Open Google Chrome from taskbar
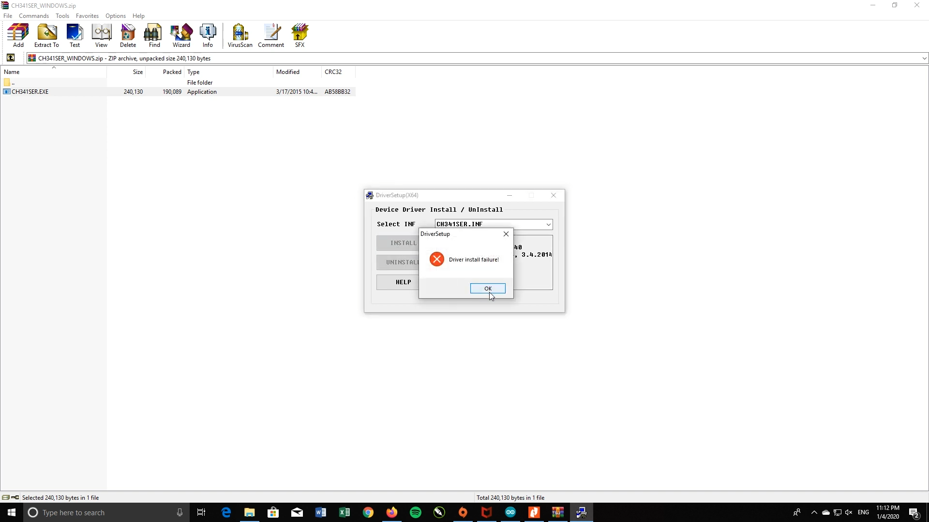 [368, 512]
